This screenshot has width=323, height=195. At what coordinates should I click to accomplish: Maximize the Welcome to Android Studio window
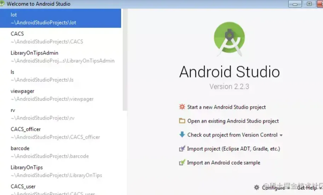309,4
